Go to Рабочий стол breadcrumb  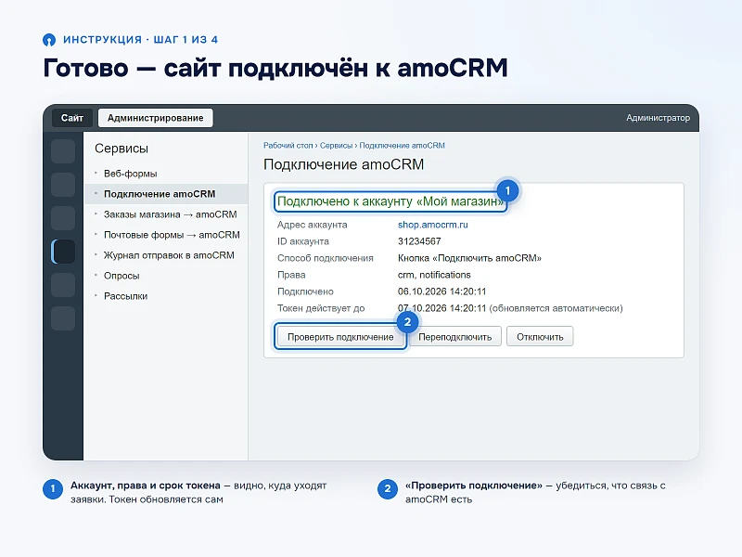pos(288,146)
